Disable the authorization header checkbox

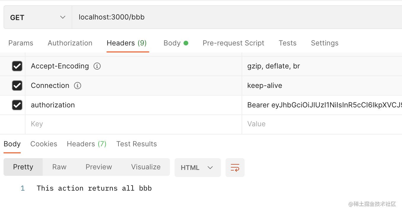pyautogui.click(x=17, y=105)
